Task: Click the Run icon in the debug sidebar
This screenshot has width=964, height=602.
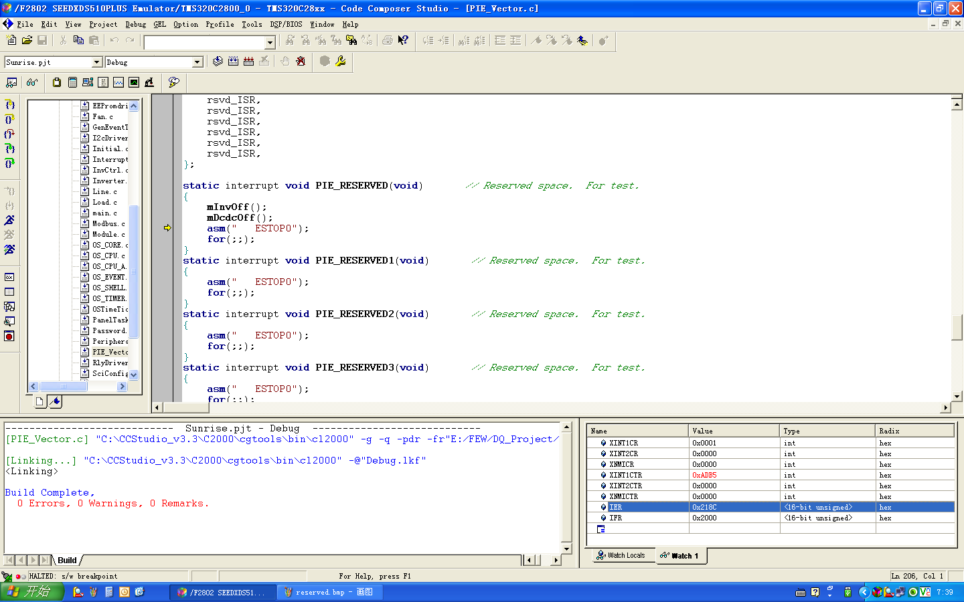Action: click(x=9, y=220)
